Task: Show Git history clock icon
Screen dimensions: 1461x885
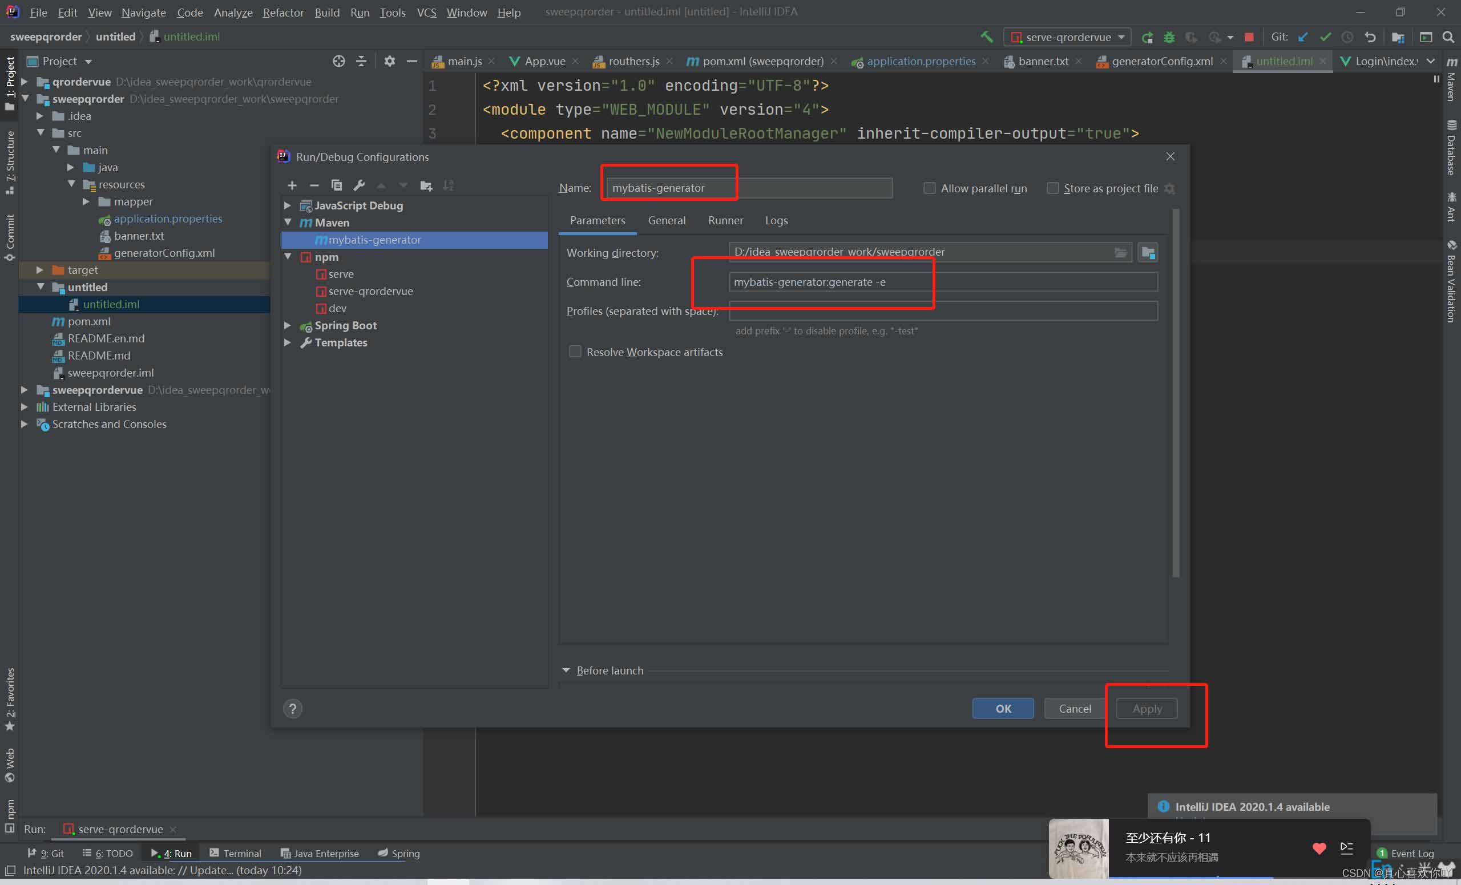Action: pos(1347,37)
